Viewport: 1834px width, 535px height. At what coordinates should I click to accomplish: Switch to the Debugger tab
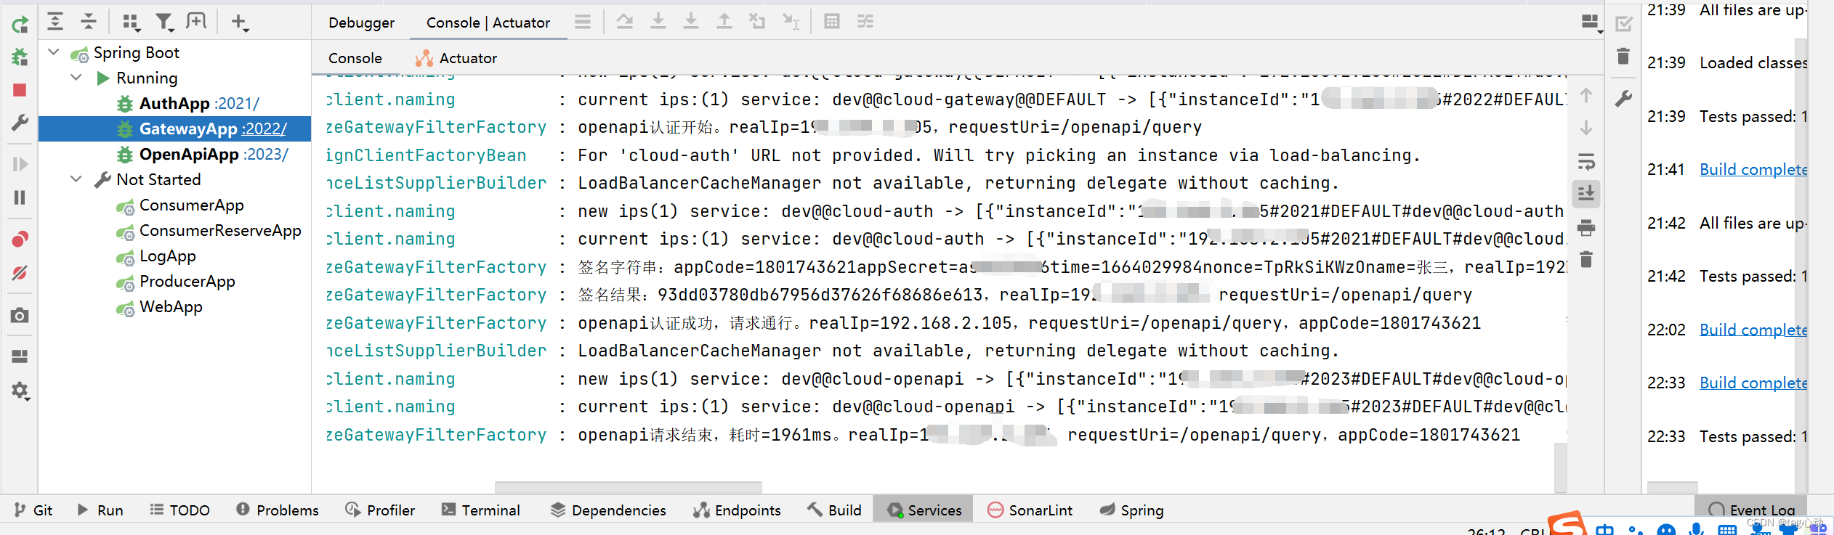[361, 23]
